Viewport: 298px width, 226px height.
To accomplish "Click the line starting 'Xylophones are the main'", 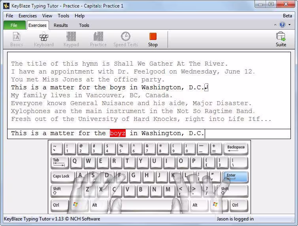I will [x=133, y=111].
